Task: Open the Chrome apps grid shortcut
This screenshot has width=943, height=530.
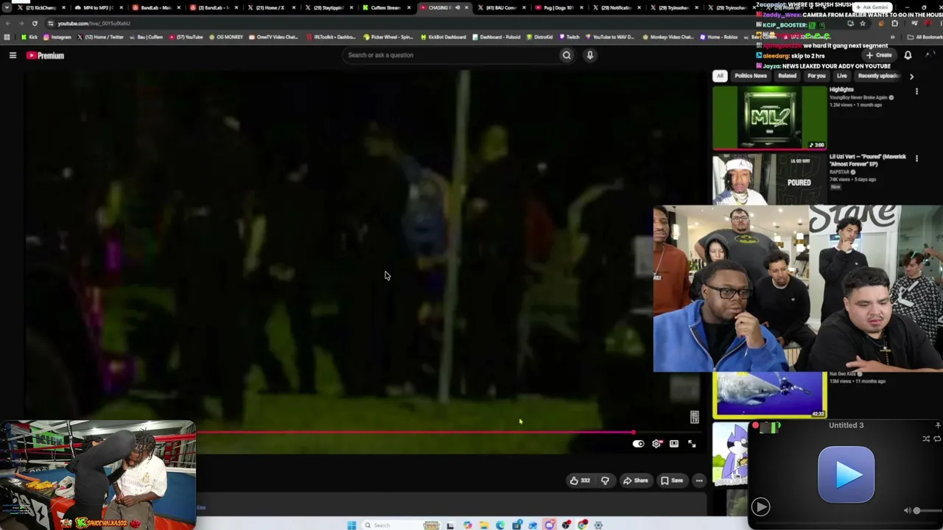Action: [7, 37]
